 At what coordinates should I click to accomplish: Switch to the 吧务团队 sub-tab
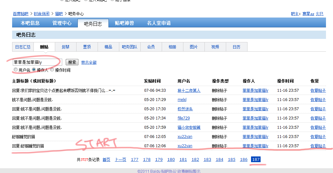click(129, 47)
